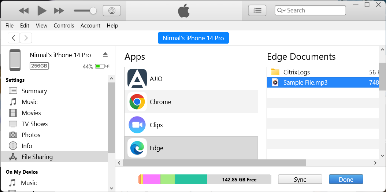This screenshot has height=192, width=386.
Task: Click the Apps heading
Action: point(135,57)
